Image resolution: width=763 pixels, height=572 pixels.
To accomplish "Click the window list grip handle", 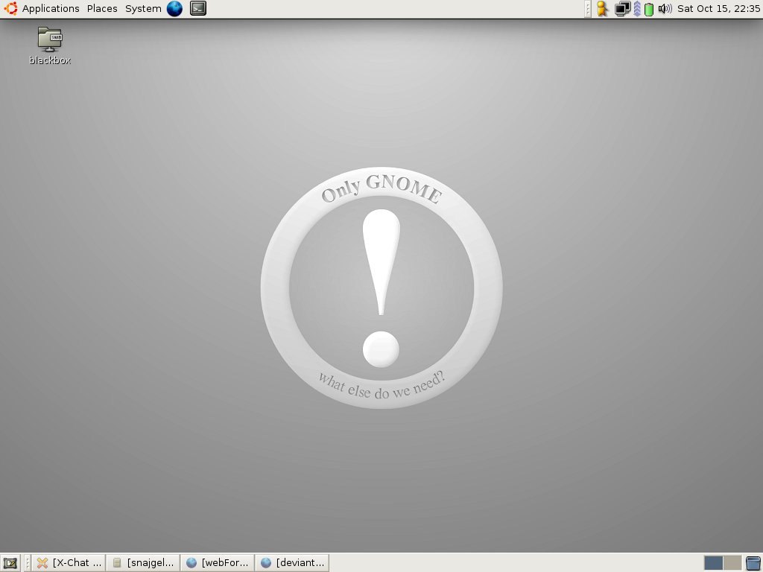I will pos(28,563).
